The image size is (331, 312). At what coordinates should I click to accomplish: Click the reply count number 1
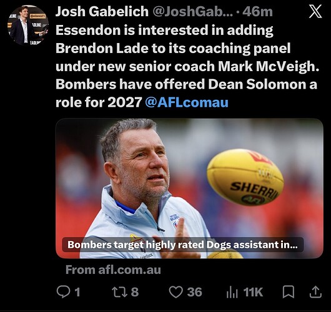[77, 292]
